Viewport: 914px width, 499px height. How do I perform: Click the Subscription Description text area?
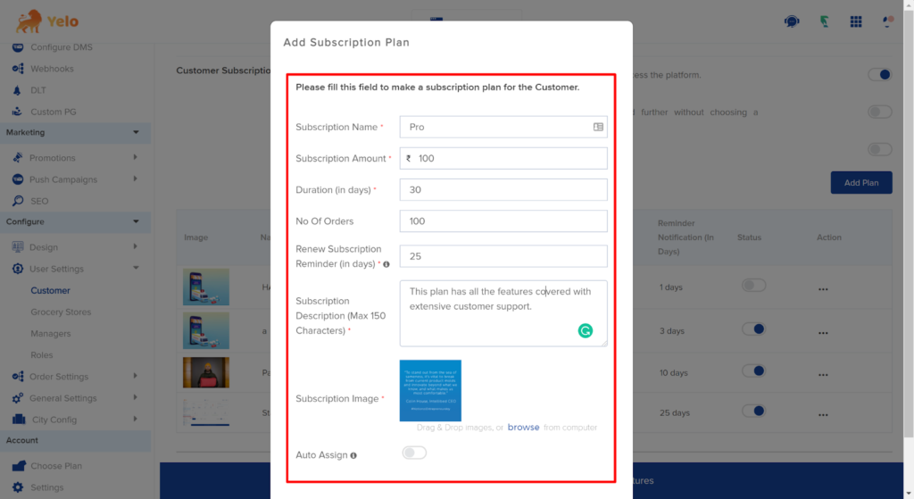[503, 313]
